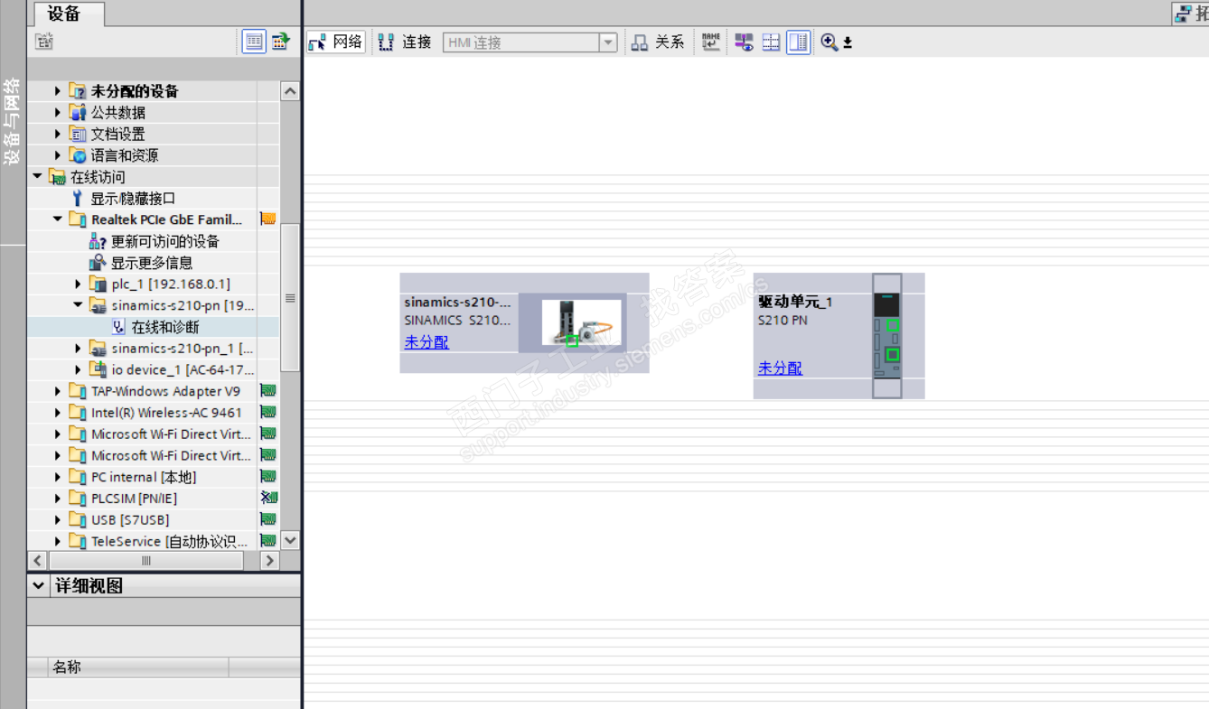Collapse the 详细视图 panel
The height and width of the screenshot is (709, 1209).
(38, 586)
